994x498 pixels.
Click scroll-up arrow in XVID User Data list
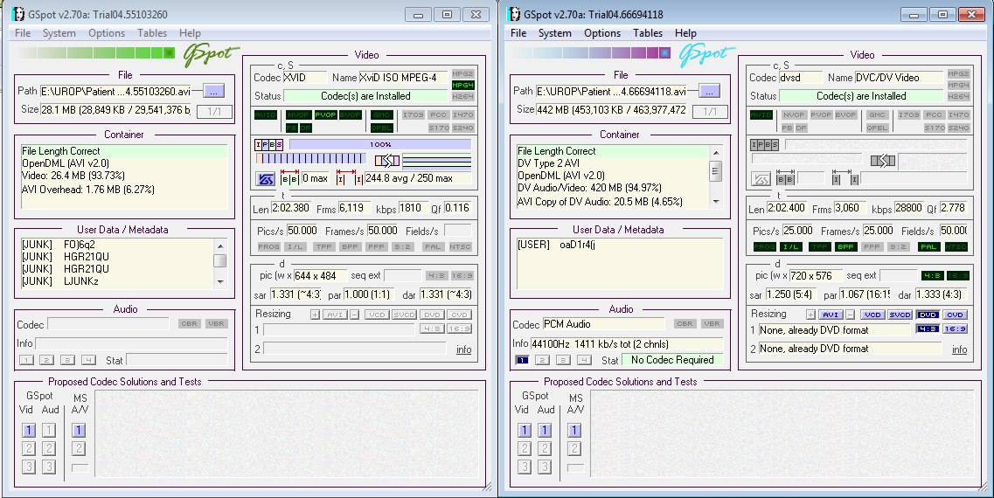[220, 246]
